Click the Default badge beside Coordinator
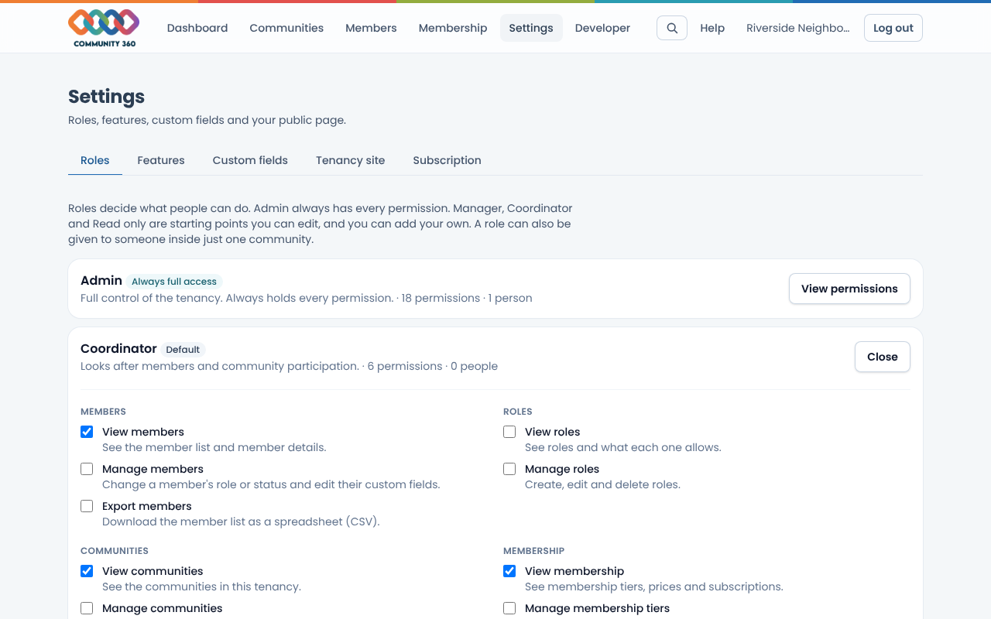 (x=183, y=350)
